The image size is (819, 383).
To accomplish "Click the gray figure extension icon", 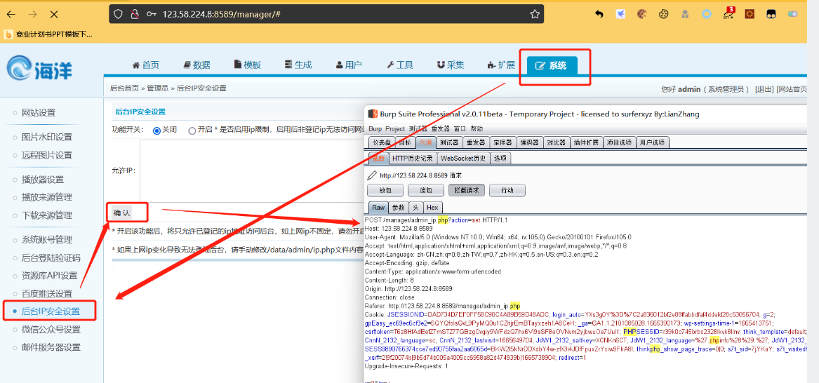I will (685, 14).
